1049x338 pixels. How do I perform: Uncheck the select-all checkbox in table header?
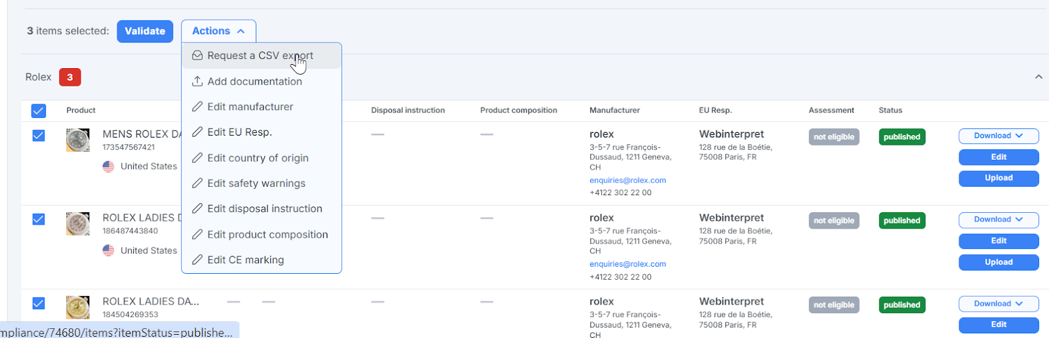[x=39, y=111]
